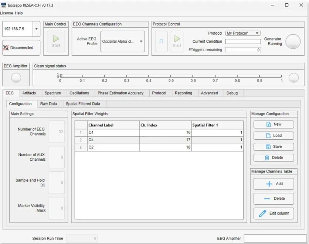Screen dimensions: 309x244
Task: Switch to the Spectrum tab
Action: 52,93
